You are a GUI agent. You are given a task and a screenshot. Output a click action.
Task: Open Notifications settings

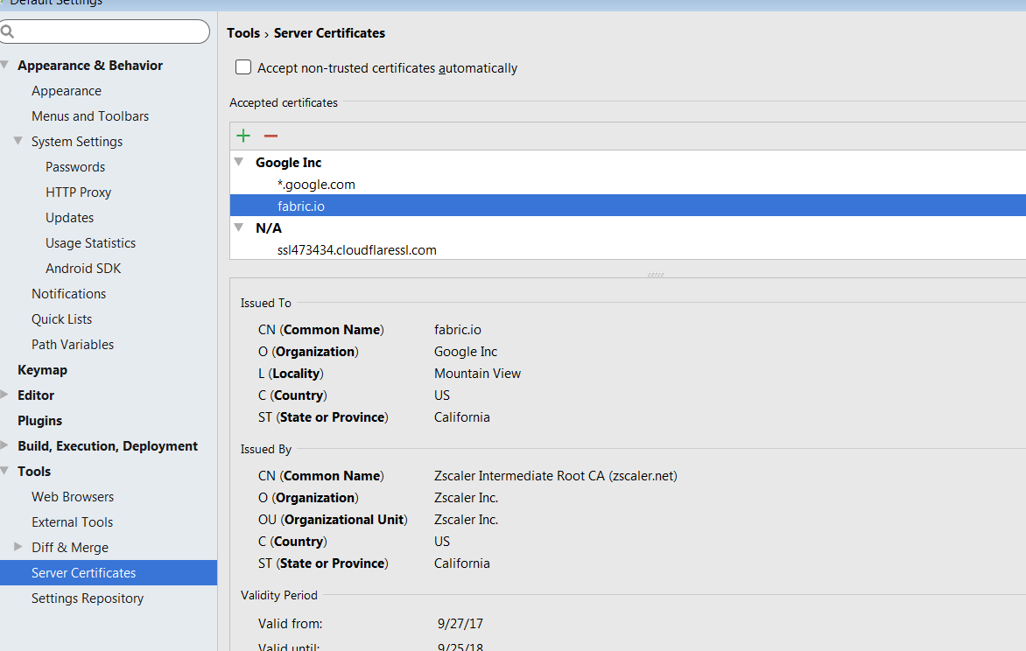pos(68,294)
